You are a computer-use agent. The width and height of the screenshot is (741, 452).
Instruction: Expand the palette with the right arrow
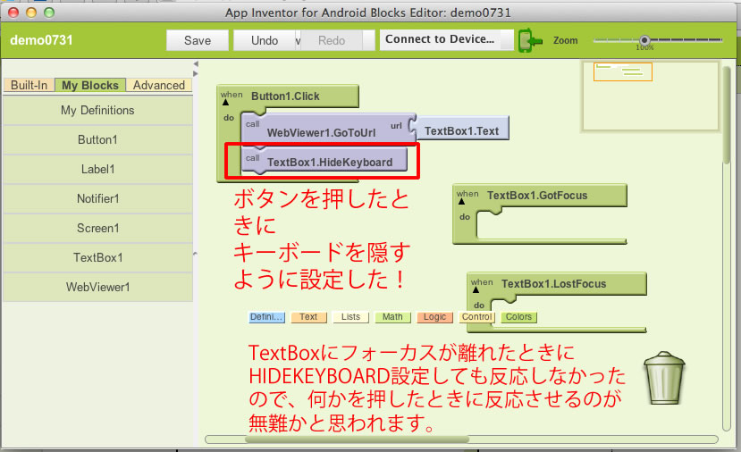[196, 73]
